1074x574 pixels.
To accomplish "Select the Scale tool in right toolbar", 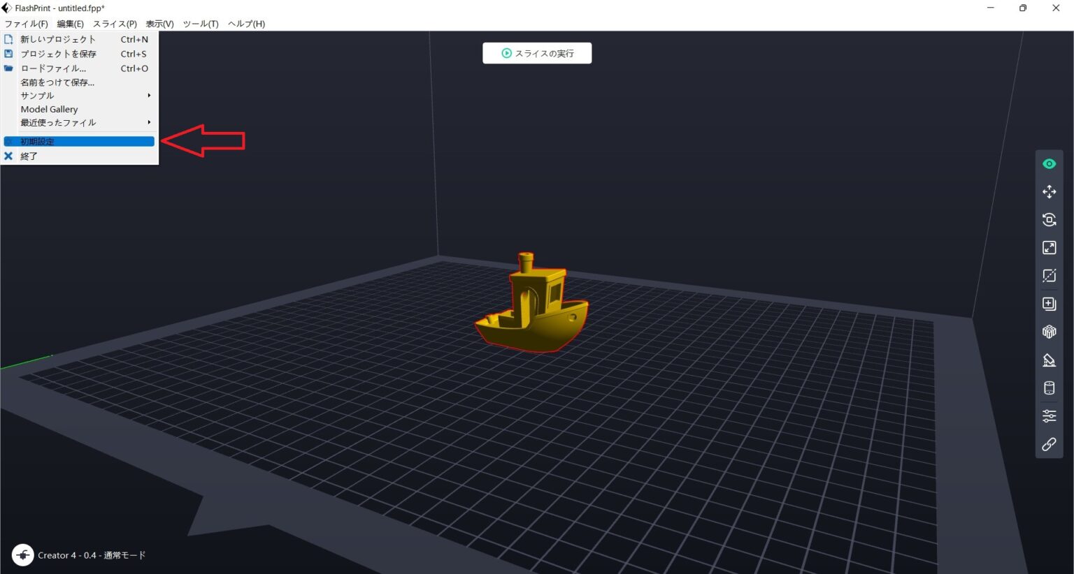I will (1049, 248).
